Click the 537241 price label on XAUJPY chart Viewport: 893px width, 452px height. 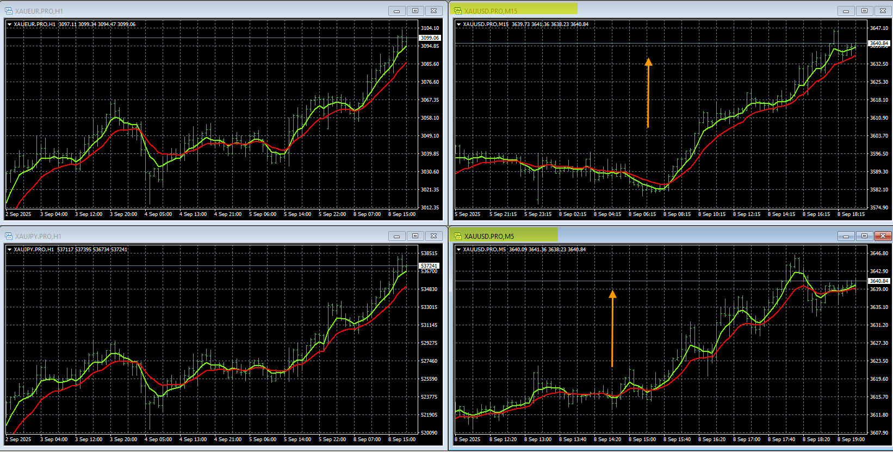click(x=429, y=265)
